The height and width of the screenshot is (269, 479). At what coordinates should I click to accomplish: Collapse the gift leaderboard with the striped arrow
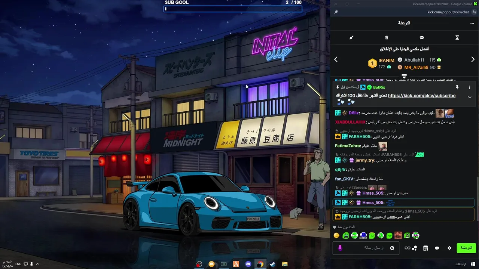coord(404,76)
